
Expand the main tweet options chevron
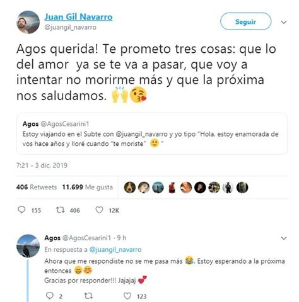pyautogui.click(x=284, y=22)
